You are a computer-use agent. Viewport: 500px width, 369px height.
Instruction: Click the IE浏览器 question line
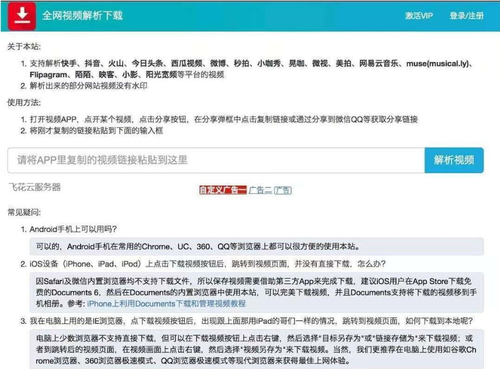251,321
